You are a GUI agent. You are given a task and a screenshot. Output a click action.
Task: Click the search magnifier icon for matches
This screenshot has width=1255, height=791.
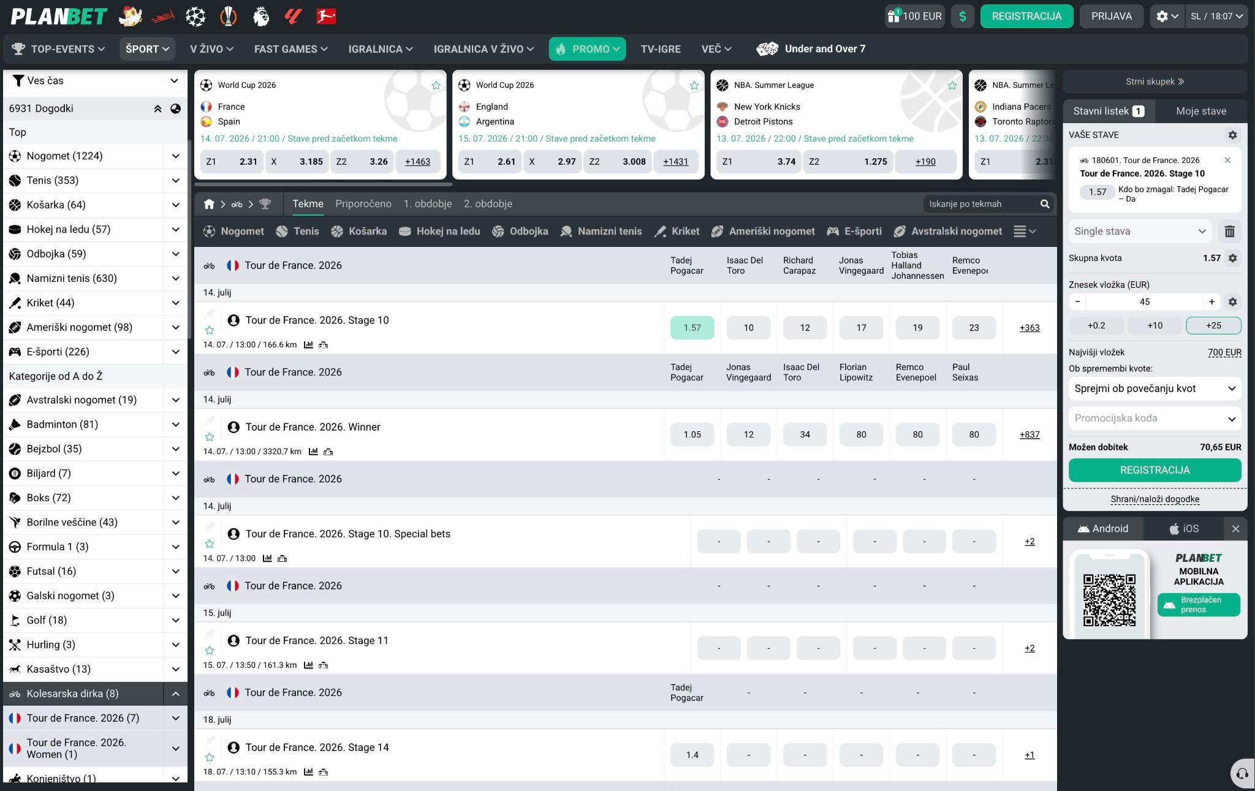pyautogui.click(x=1045, y=204)
